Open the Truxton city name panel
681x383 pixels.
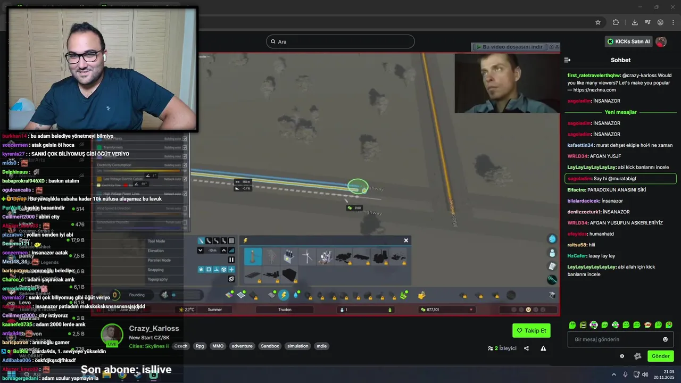pyautogui.click(x=285, y=310)
